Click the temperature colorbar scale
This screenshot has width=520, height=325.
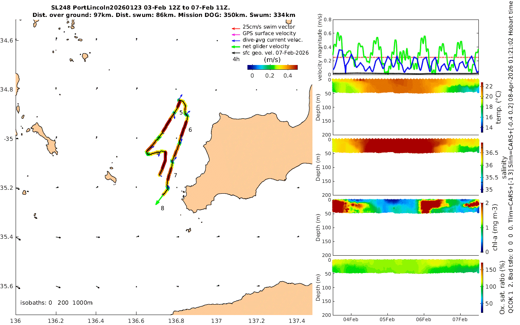tap(483, 107)
